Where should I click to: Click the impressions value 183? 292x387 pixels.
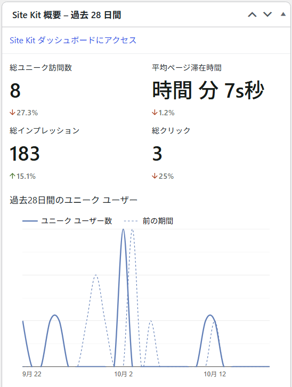coord(25,154)
